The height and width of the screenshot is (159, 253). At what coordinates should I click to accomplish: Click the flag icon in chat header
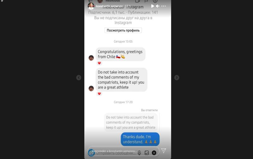pos(146,1)
